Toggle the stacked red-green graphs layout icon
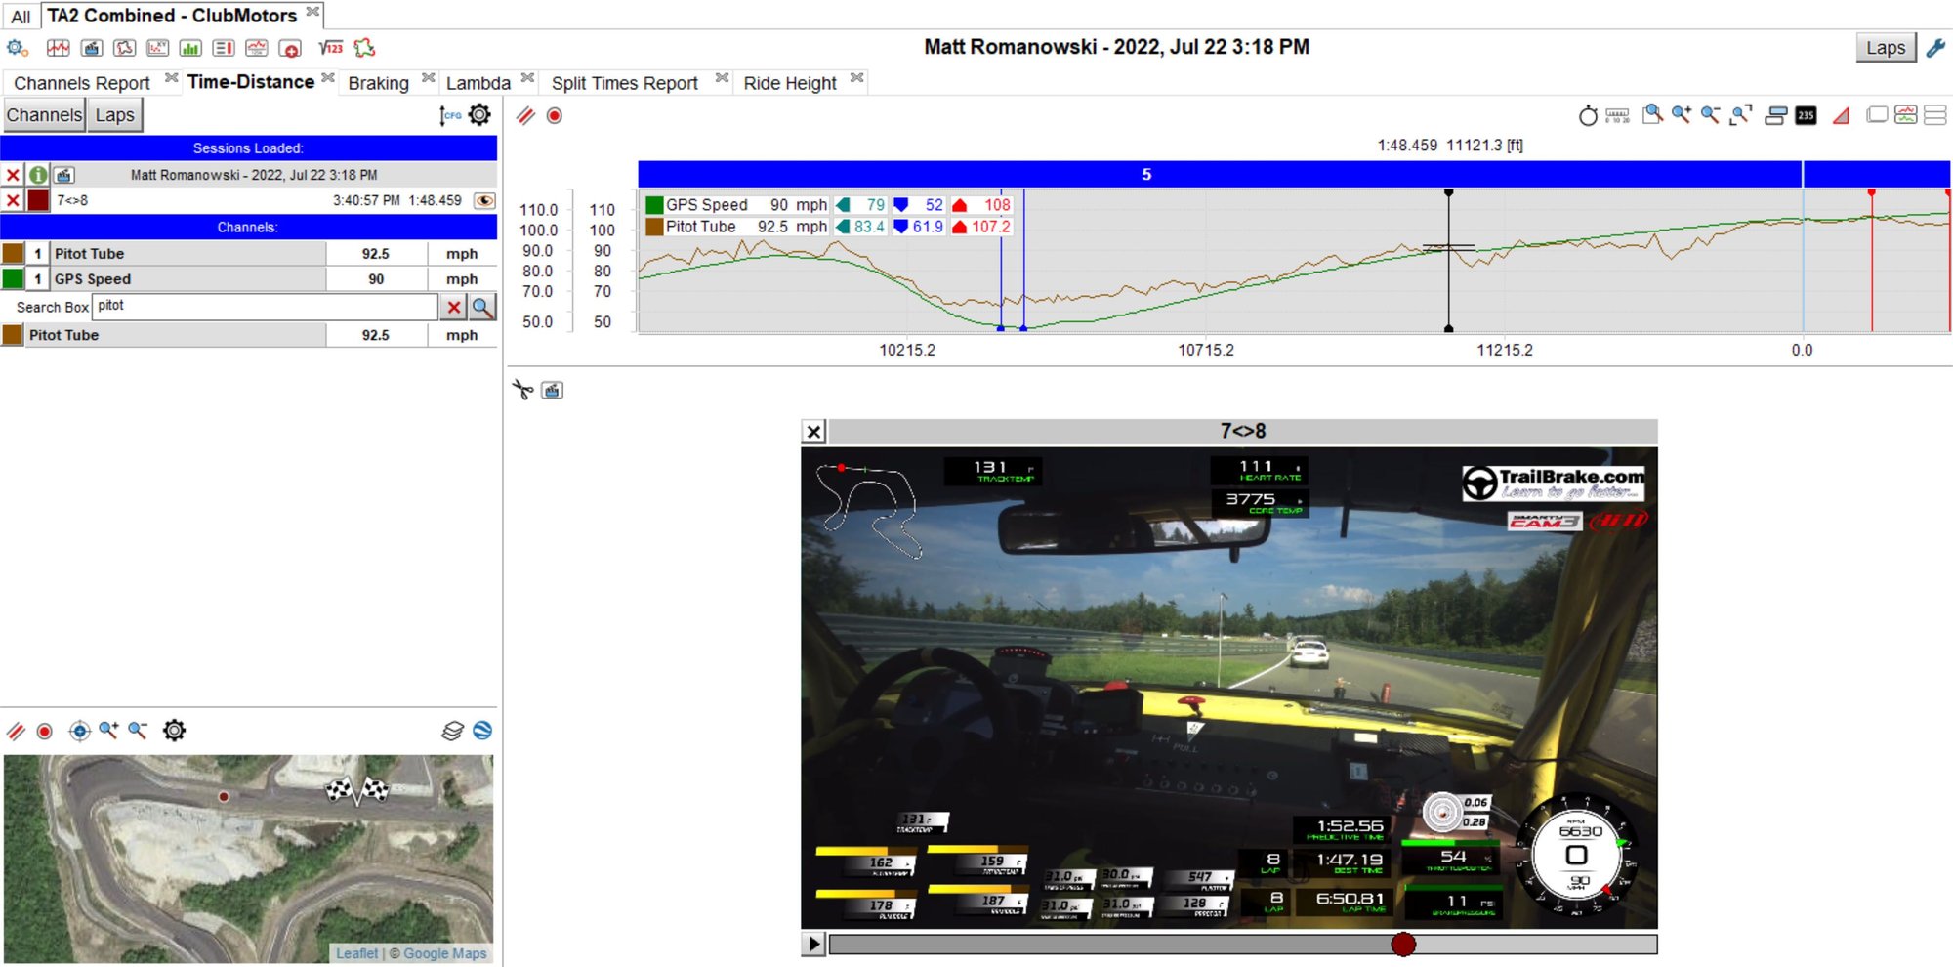The width and height of the screenshot is (1953, 967). pos(1905,115)
